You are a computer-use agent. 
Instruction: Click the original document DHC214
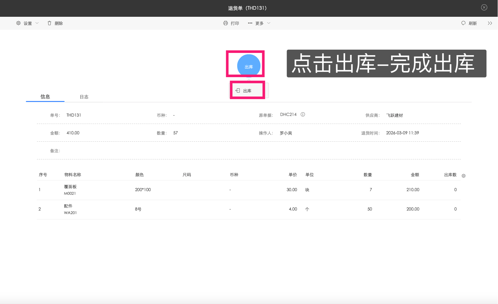click(x=288, y=114)
